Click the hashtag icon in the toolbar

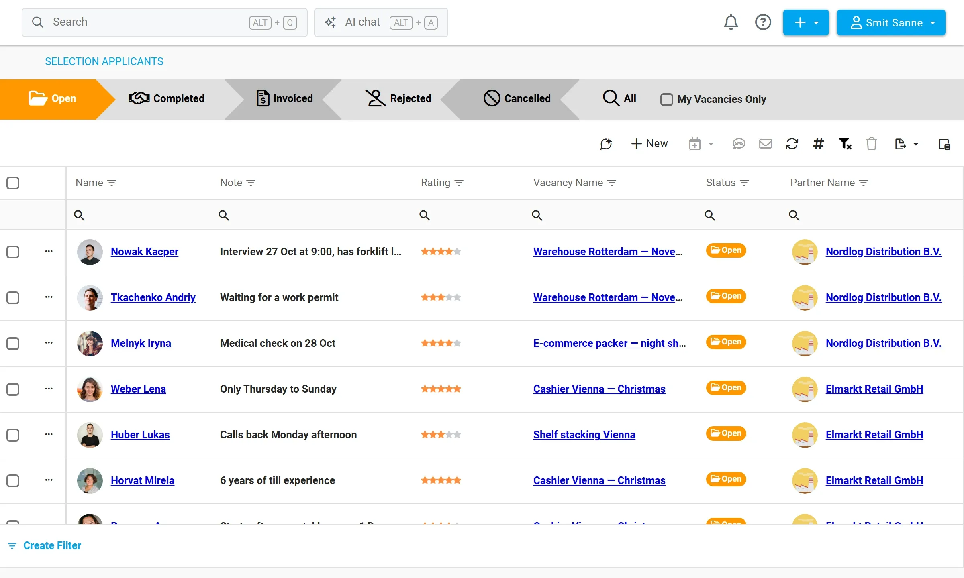click(x=818, y=144)
